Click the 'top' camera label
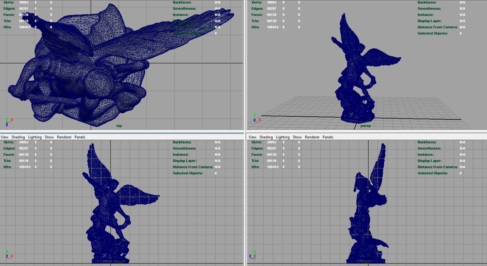Screen dimensions: 487x266 click(x=119, y=126)
